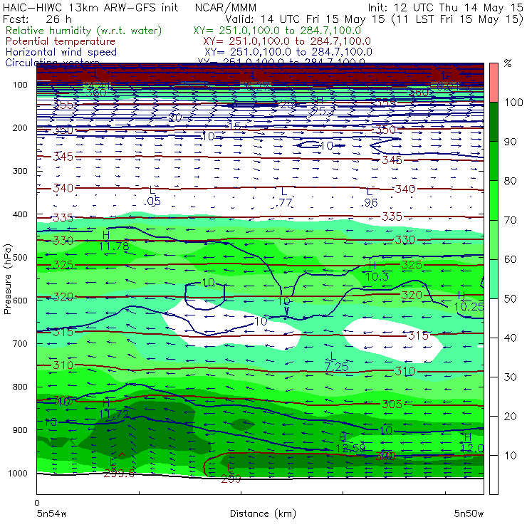Click the 'L 7.25' wind minimum label
Viewport: 527px width, 527px height.
pyautogui.click(x=336, y=362)
